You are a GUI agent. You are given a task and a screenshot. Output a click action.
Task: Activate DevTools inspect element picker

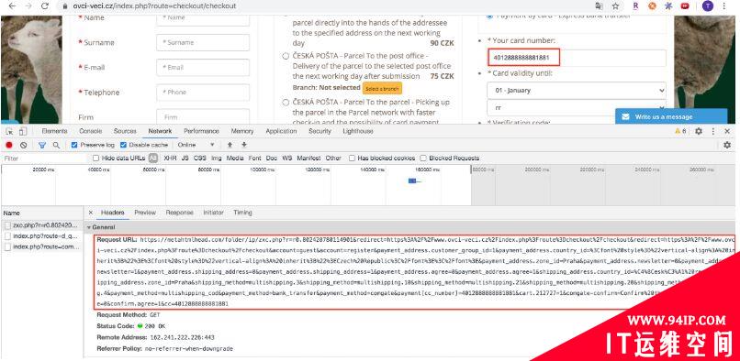(10, 132)
